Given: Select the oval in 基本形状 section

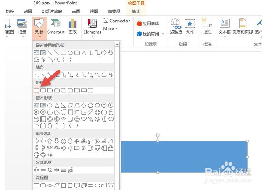Looking at the screenshot, I should coord(50,106).
